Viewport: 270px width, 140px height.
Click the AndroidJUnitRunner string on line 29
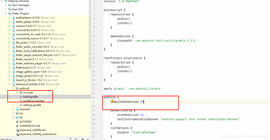200,119
